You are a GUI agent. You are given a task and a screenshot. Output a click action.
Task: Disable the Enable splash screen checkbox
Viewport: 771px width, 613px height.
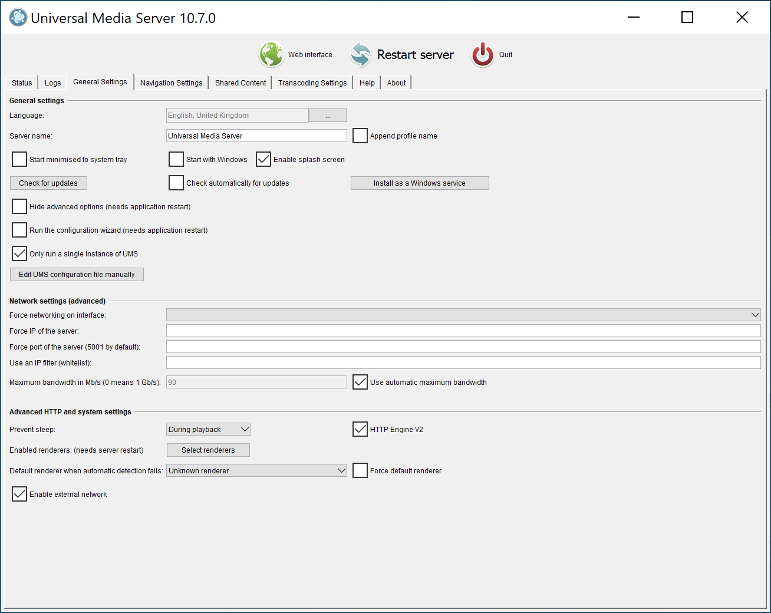click(x=263, y=159)
